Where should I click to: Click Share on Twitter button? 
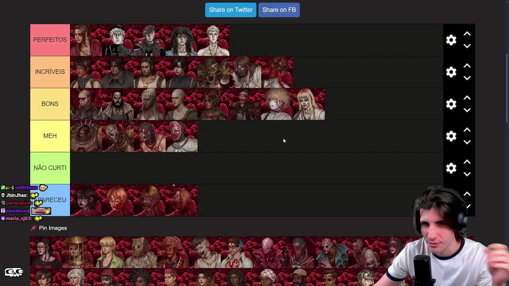pyautogui.click(x=231, y=10)
